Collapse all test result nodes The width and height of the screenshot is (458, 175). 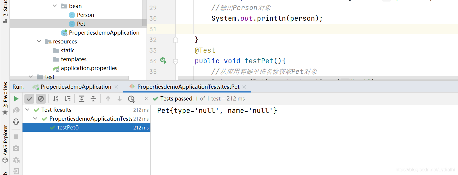[x=93, y=99]
